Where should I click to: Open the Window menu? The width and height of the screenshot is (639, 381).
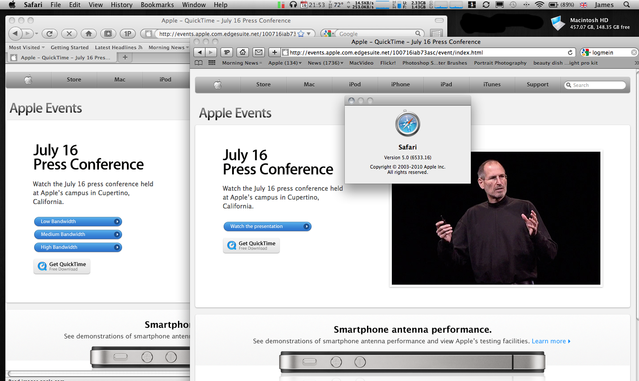pos(194,5)
